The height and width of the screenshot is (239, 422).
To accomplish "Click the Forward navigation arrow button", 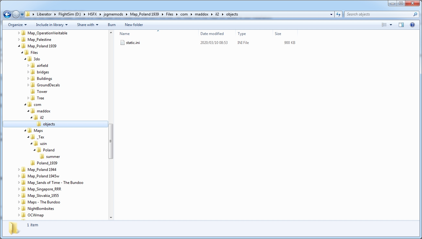I will pyautogui.click(x=16, y=14).
